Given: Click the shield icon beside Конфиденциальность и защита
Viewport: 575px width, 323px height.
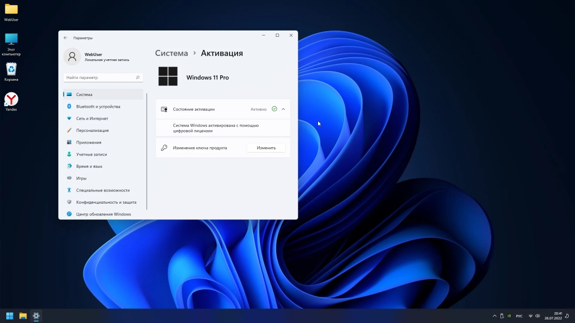Looking at the screenshot, I should point(69,202).
